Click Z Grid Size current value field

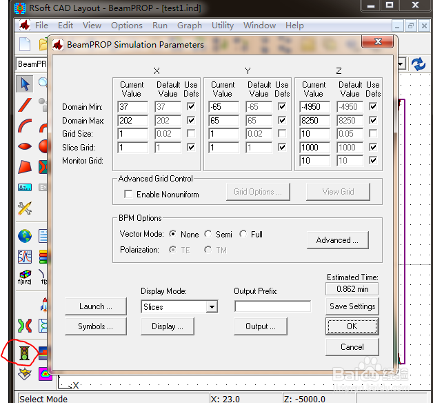[315, 133]
